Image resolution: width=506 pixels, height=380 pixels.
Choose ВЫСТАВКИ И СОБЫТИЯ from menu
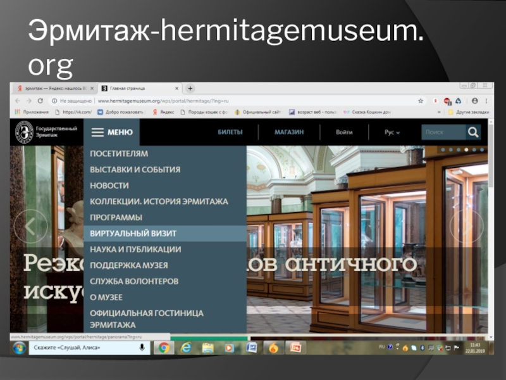point(135,170)
